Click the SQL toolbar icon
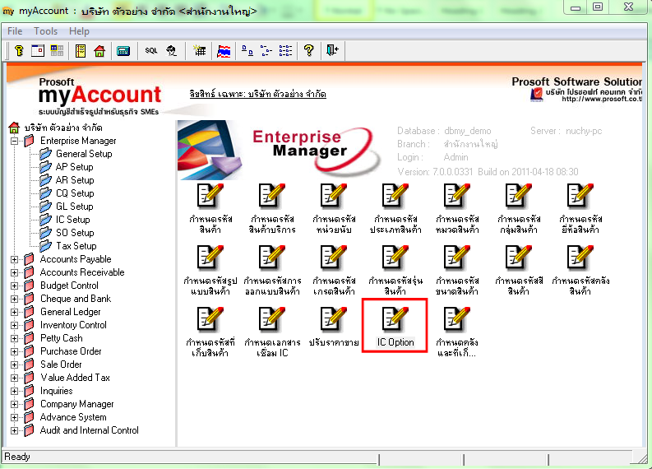 pyautogui.click(x=151, y=51)
